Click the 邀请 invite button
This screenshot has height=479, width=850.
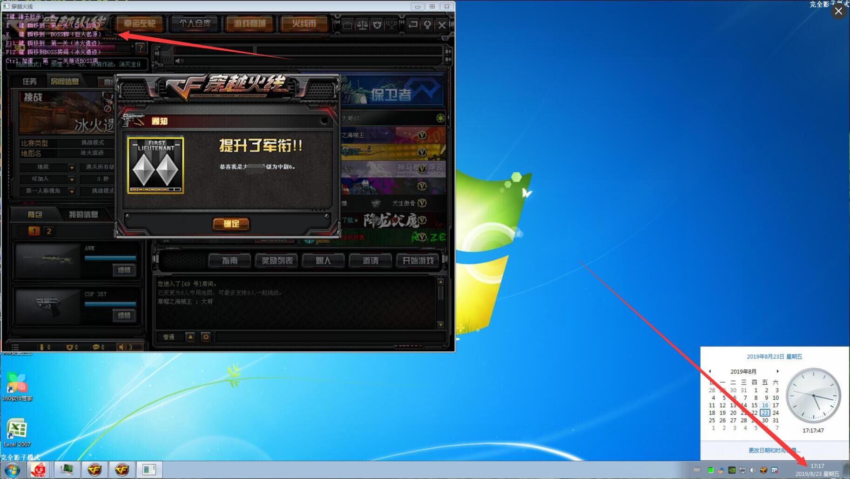pyautogui.click(x=371, y=260)
